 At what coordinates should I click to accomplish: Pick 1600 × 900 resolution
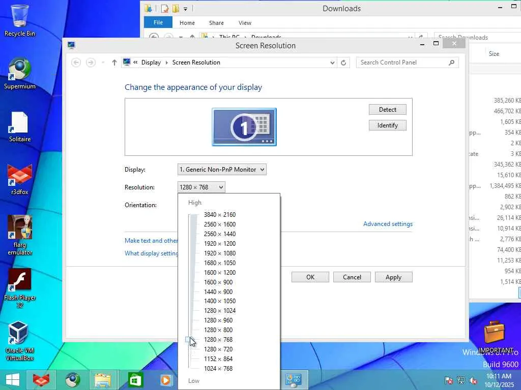pyautogui.click(x=218, y=282)
